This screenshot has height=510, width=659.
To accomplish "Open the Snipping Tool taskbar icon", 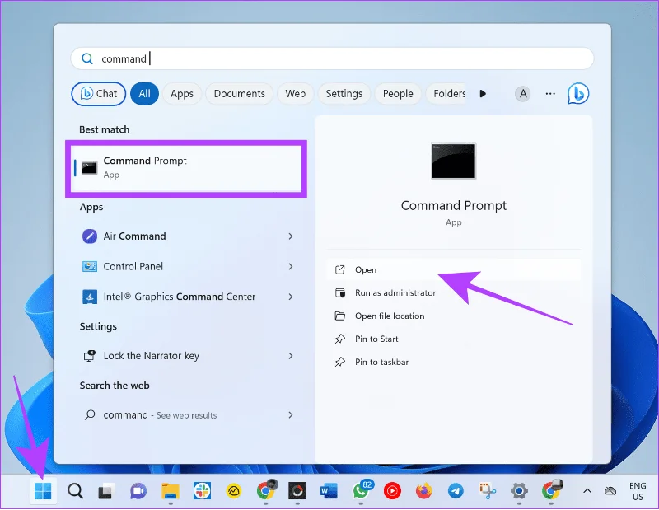I will pos(487,491).
